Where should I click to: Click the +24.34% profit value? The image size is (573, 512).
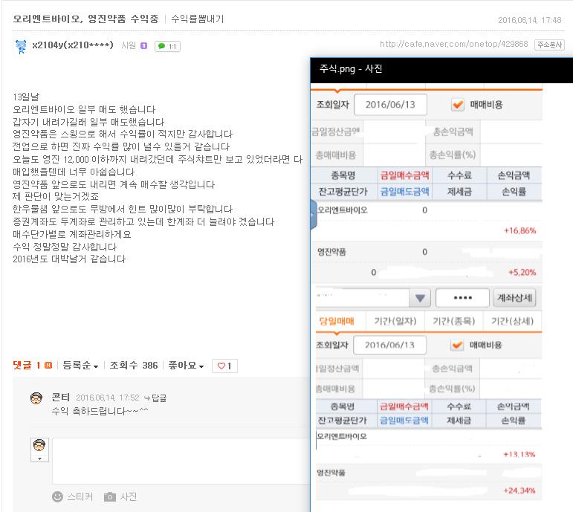pyautogui.click(x=519, y=490)
